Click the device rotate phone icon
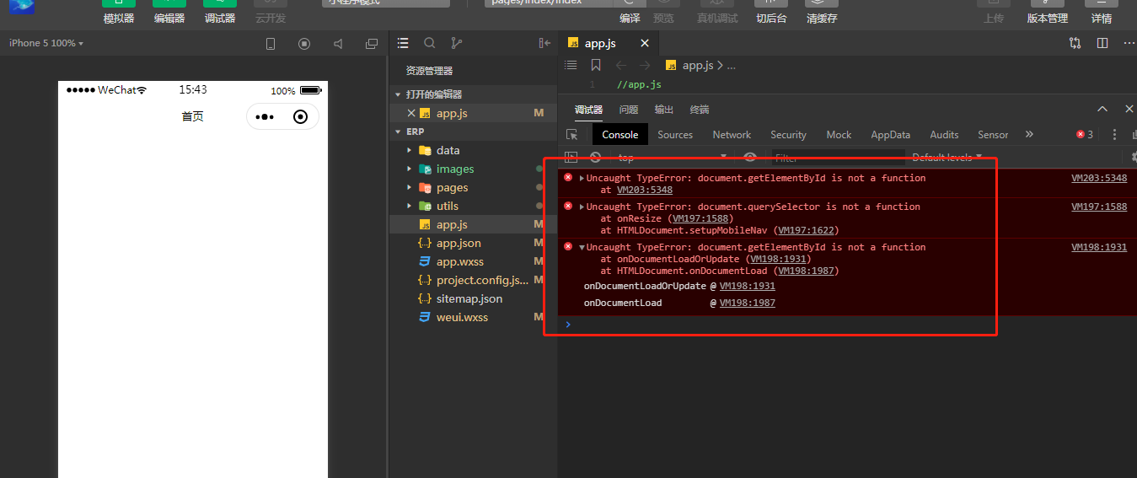This screenshot has width=1137, height=478. coord(271,44)
